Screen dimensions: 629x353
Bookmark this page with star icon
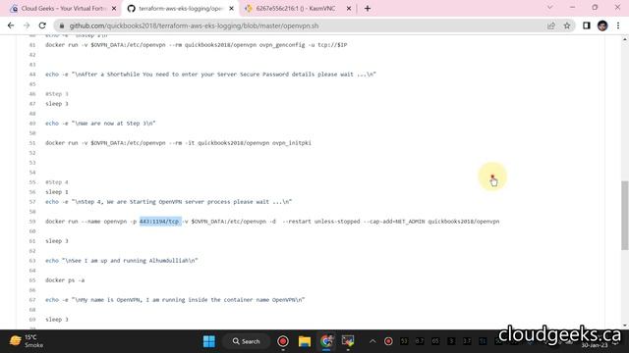[567, 25]
